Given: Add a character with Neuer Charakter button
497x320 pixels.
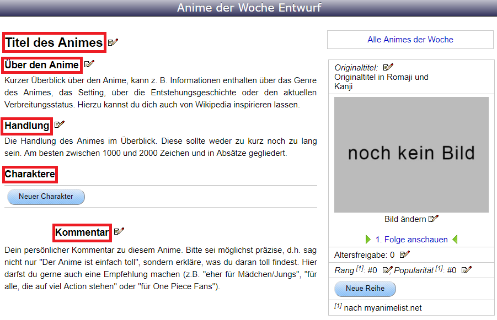Looking at the screenshot, I should click(x=46, y=197).
